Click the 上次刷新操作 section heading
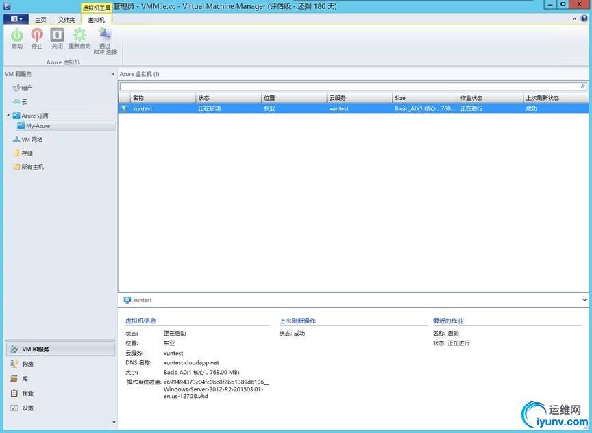 point(297,321)
